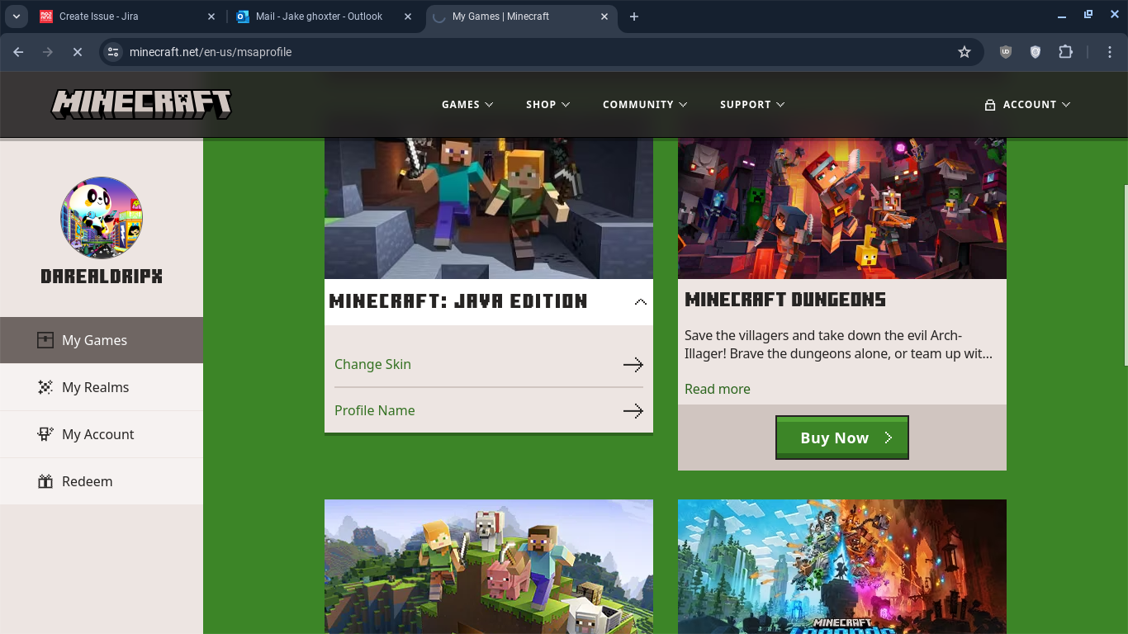1128x634 pixels.
Task: Click the panda profile avatar
Action: pyautogui.click(x=102, y=218)
